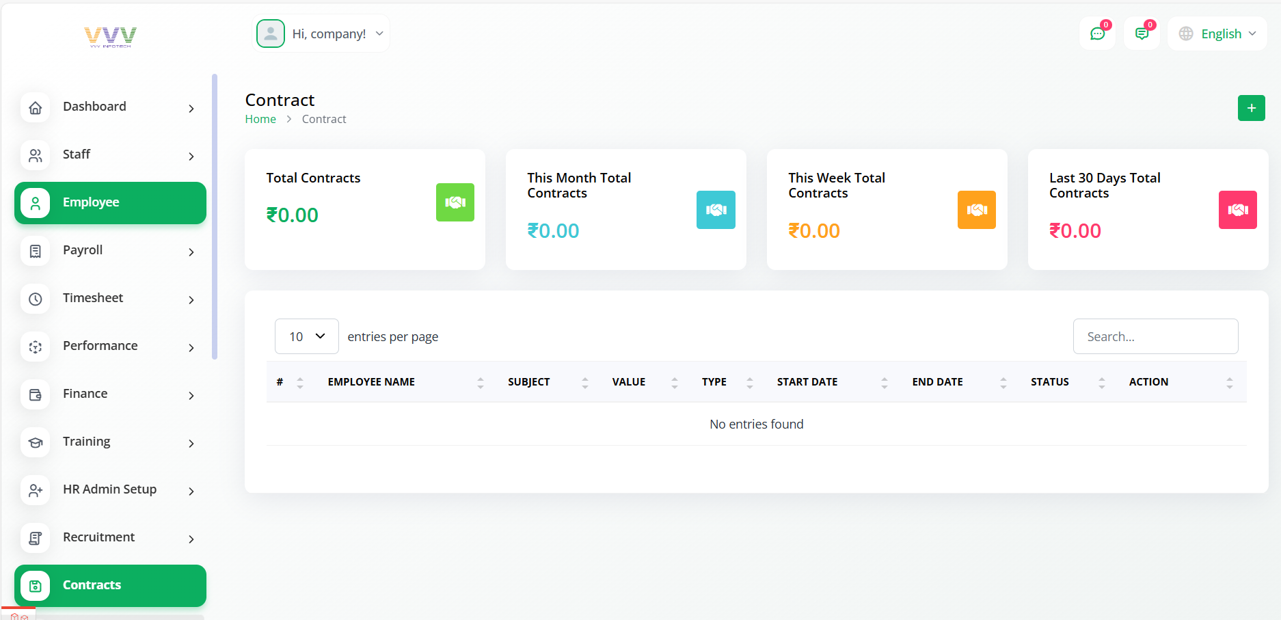Click the Timesheet clock icon in sidebar

[36, 299]
